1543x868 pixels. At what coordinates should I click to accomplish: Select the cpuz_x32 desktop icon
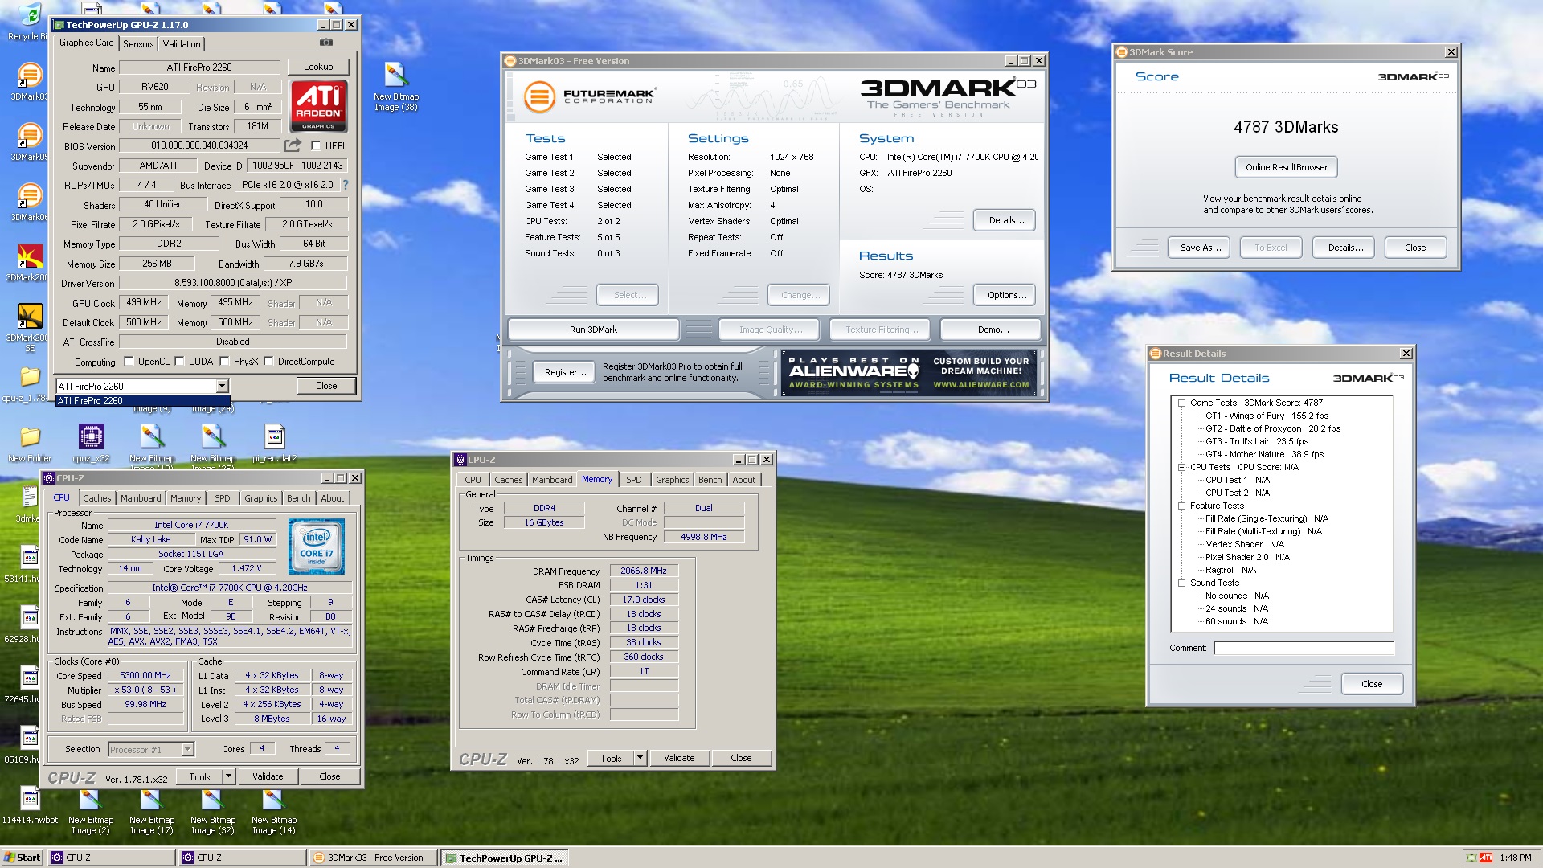91,444
